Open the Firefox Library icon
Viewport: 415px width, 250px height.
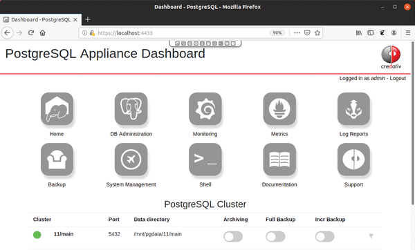point(359,32)
